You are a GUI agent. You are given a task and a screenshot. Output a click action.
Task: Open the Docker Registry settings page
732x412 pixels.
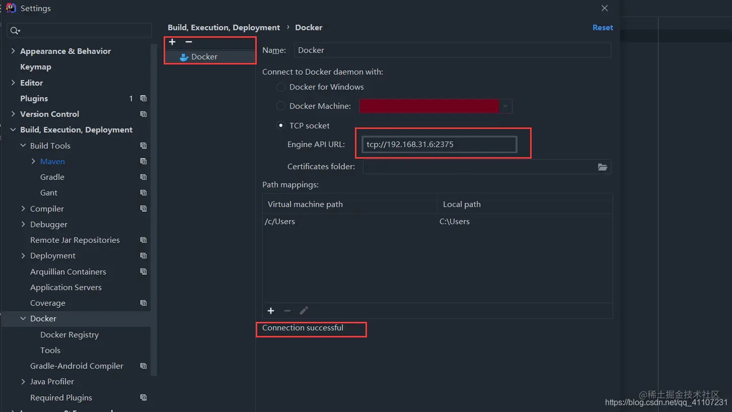[69, 335]
